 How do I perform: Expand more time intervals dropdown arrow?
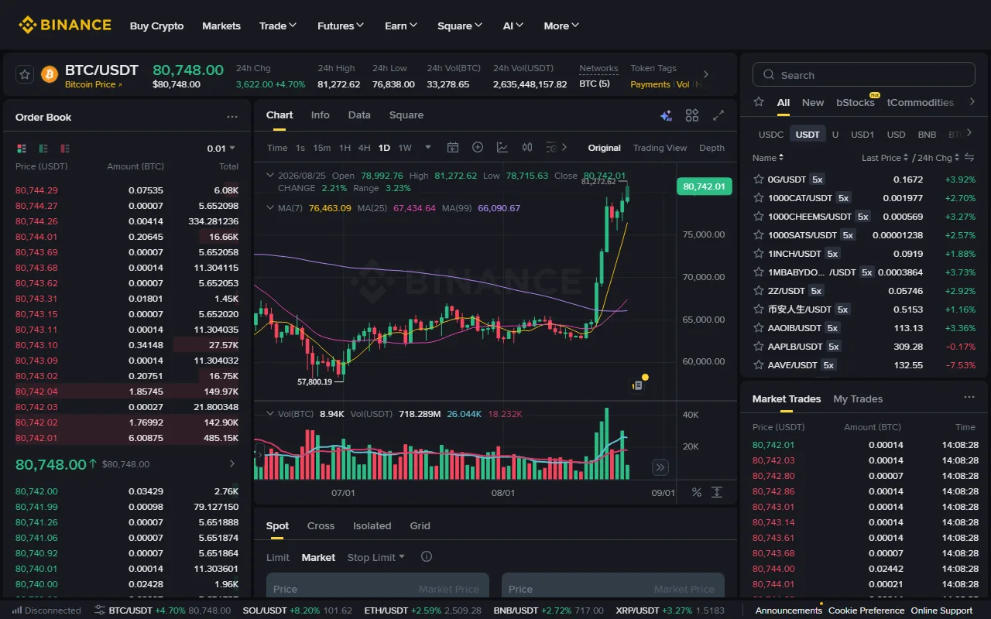click(x=427, y=147)
